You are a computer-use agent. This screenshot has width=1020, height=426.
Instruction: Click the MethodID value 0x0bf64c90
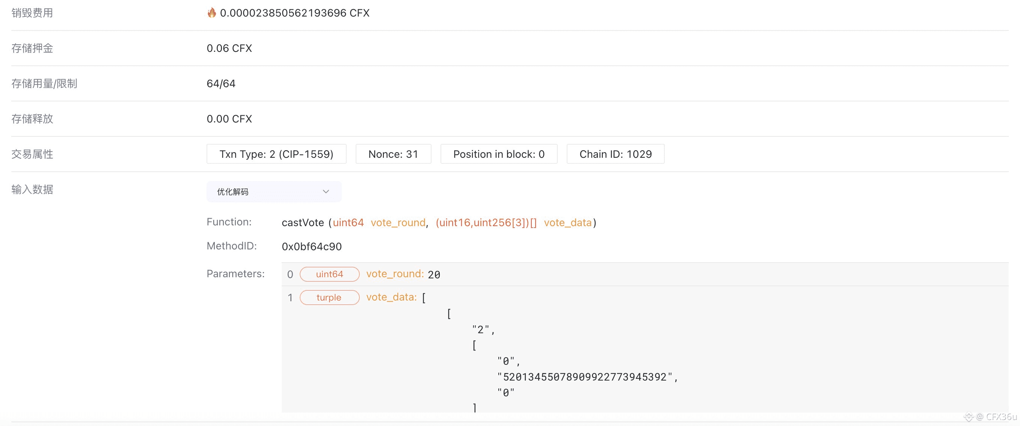coord(311,247)
